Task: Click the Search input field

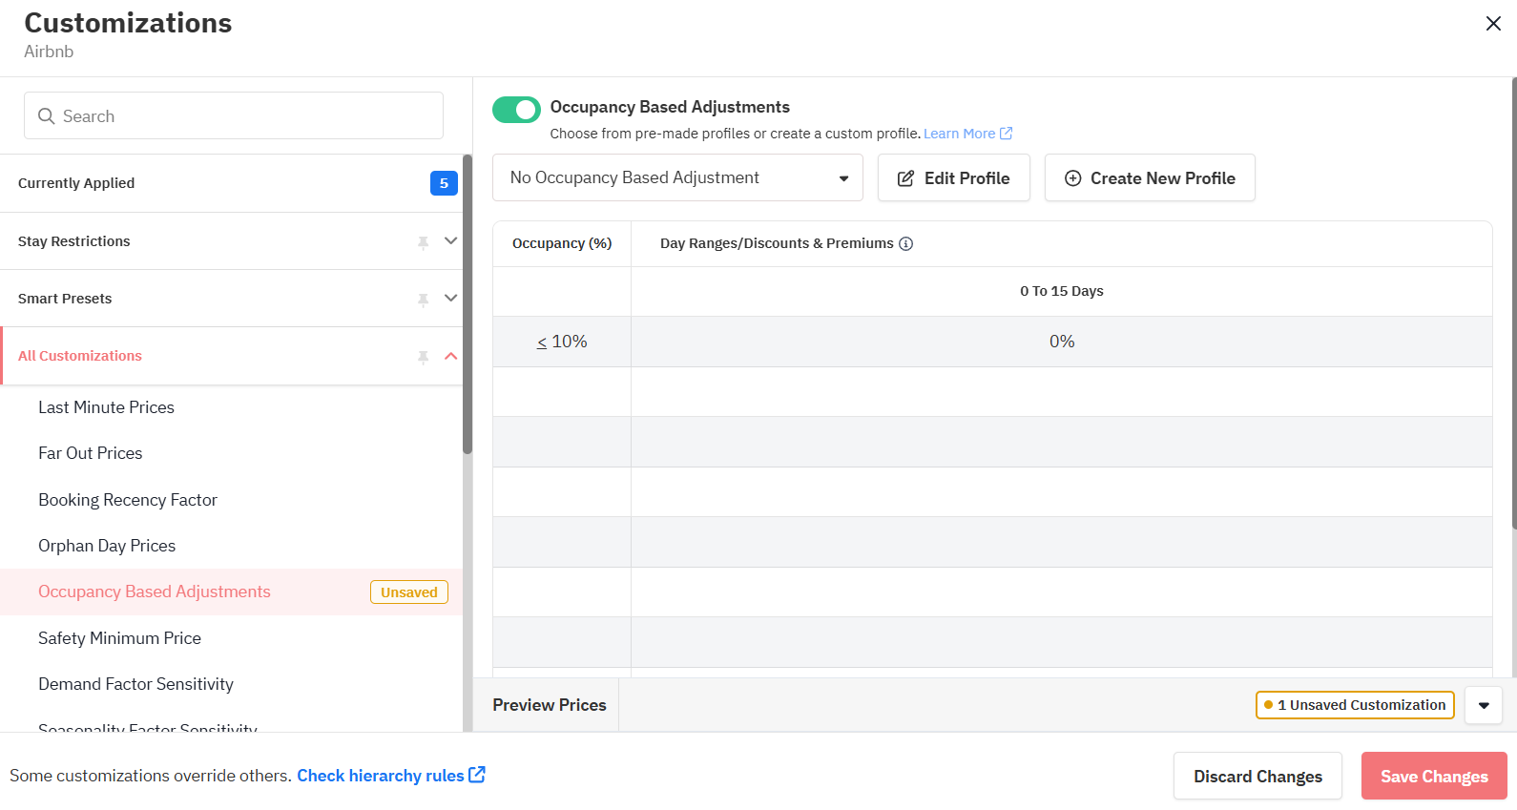Action: point(234,116)
